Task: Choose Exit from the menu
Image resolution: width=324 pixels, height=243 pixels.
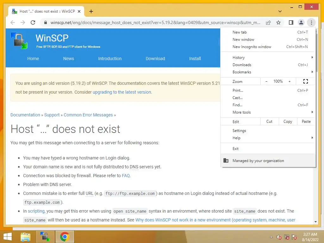Action: 268,149
